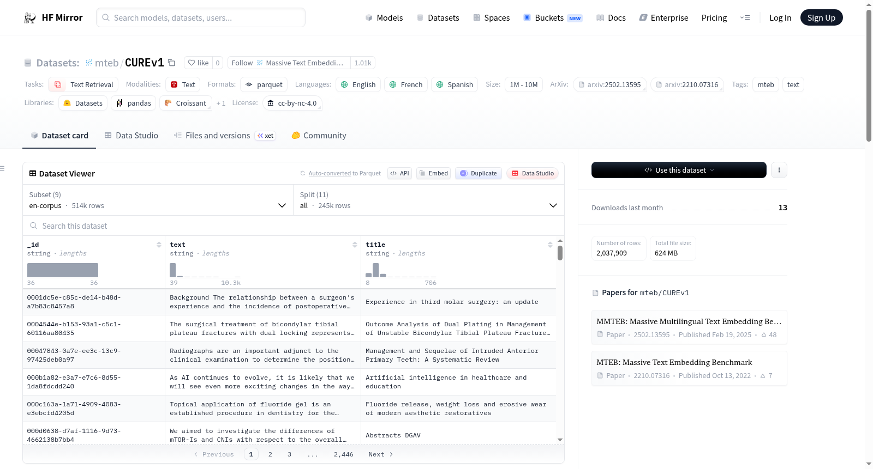Select the Text modality tag

click(183, 84)
